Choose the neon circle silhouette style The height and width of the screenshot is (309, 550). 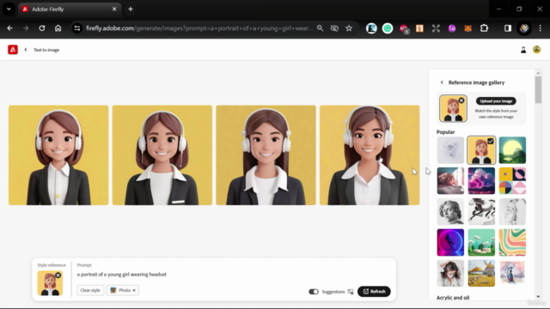click(450, 242)
